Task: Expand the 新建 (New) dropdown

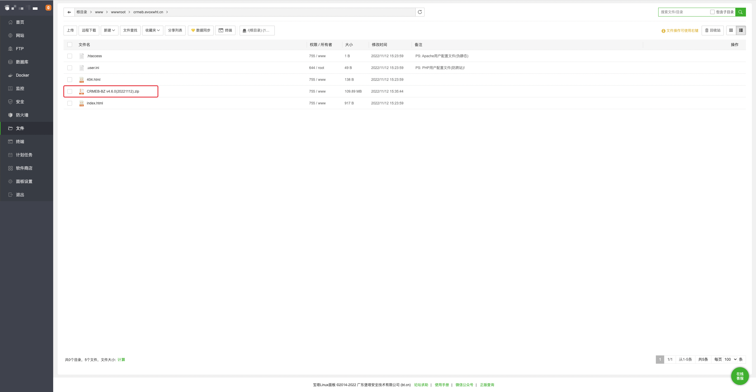Action: (109, 30)
